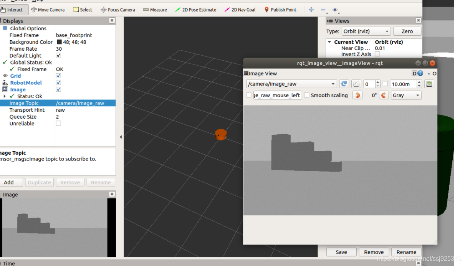Toggle the max range checkbox beside 10.00m

click(x=385, y=84)
